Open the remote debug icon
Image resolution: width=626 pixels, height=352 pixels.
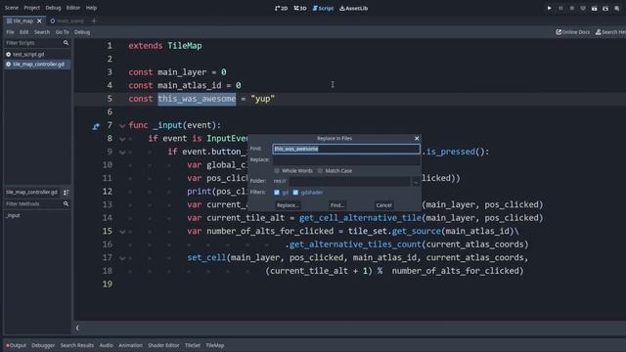pos(583,8)
